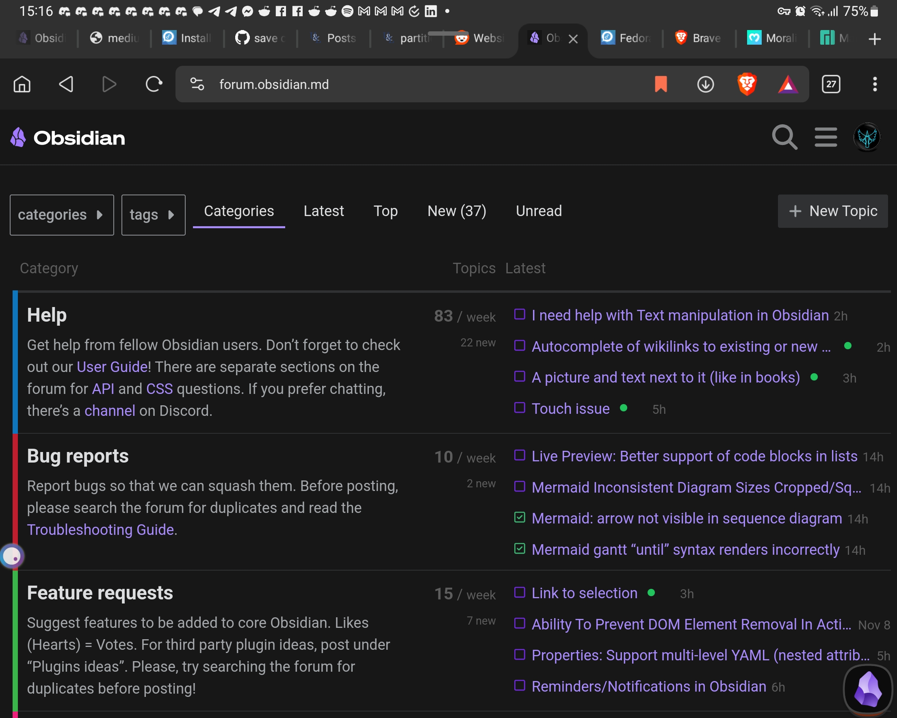This screenshot has width=897, height=718.
Task: Open the browser three-dot menu
Action: click(875, 84)
